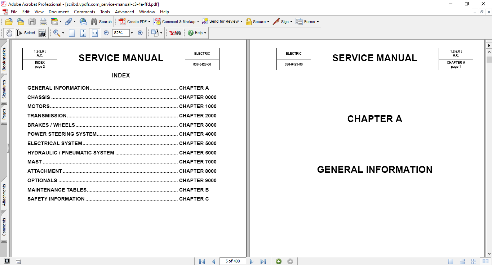Click the zoom percentage field showing 82%
492x265 pixels.
pos(120,33)
